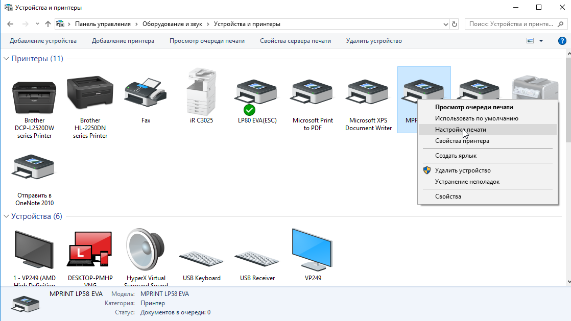Select the Fax device icon
571x321 pixels.
tap(146, 93)
